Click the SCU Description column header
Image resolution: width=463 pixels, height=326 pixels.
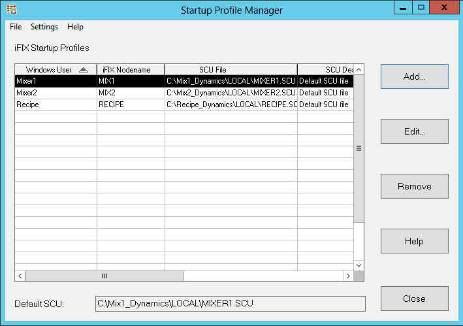coord(325,70)
